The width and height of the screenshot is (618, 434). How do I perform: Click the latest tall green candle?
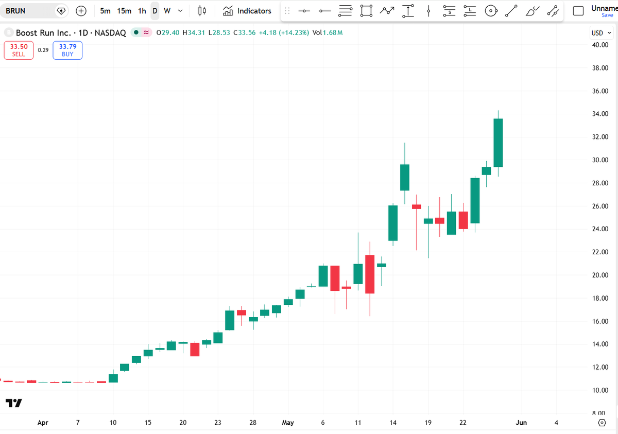(498, 143)
